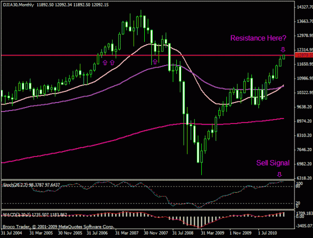Viewport: 313px width, 238px height.
Task: Click the 12314.95 price axis label
Action: pos(305,49)
